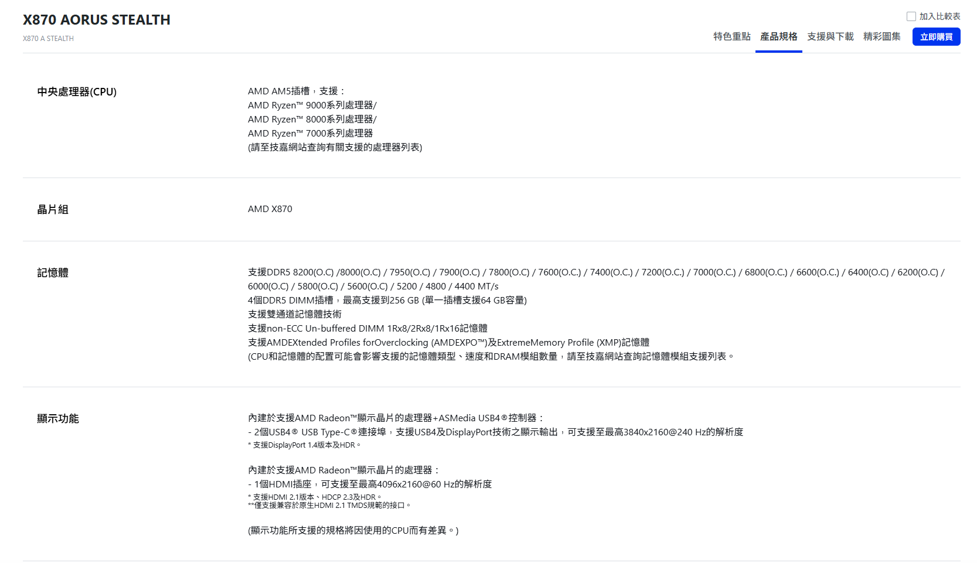
Task: Click the AMD Ryzen 9000系列處理器 line
Action: pos(312,105)
